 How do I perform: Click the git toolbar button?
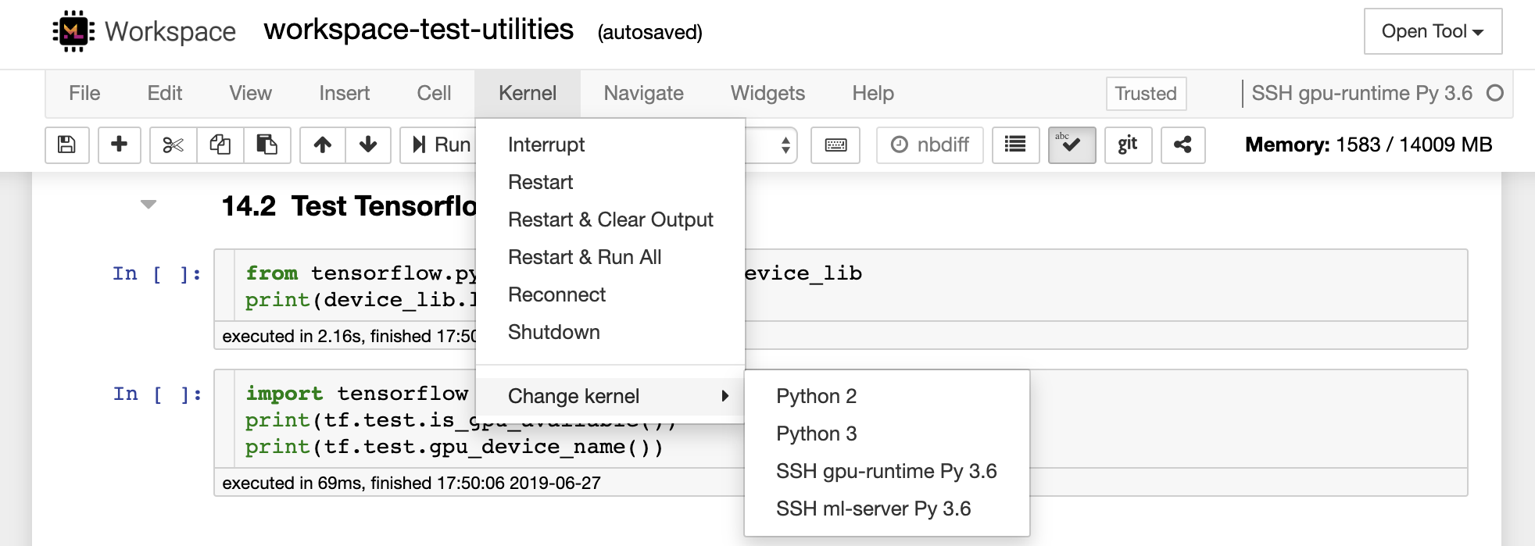[1127, 145]
